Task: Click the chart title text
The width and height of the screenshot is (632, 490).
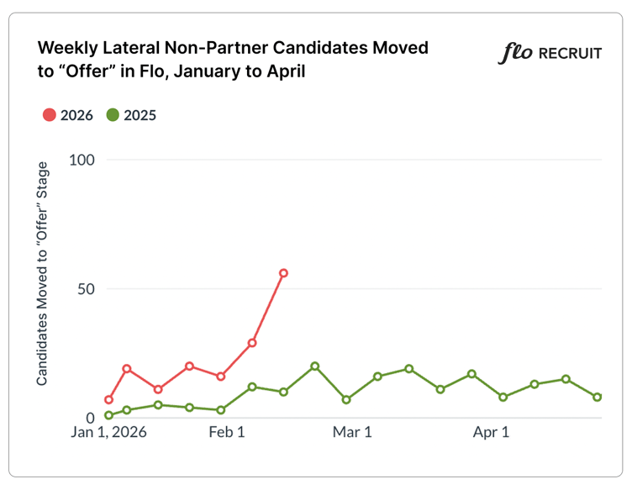Action: [x=234, y=59]
